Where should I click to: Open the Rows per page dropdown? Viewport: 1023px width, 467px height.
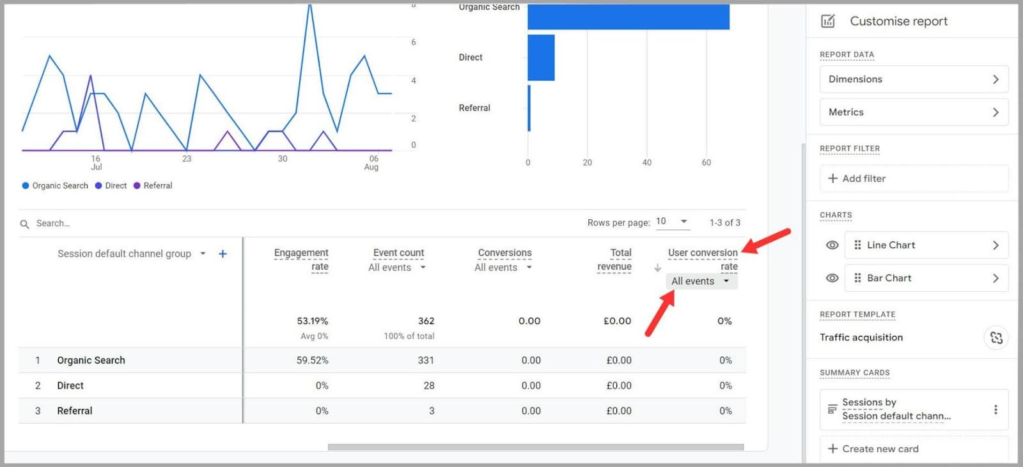point(672,222)
